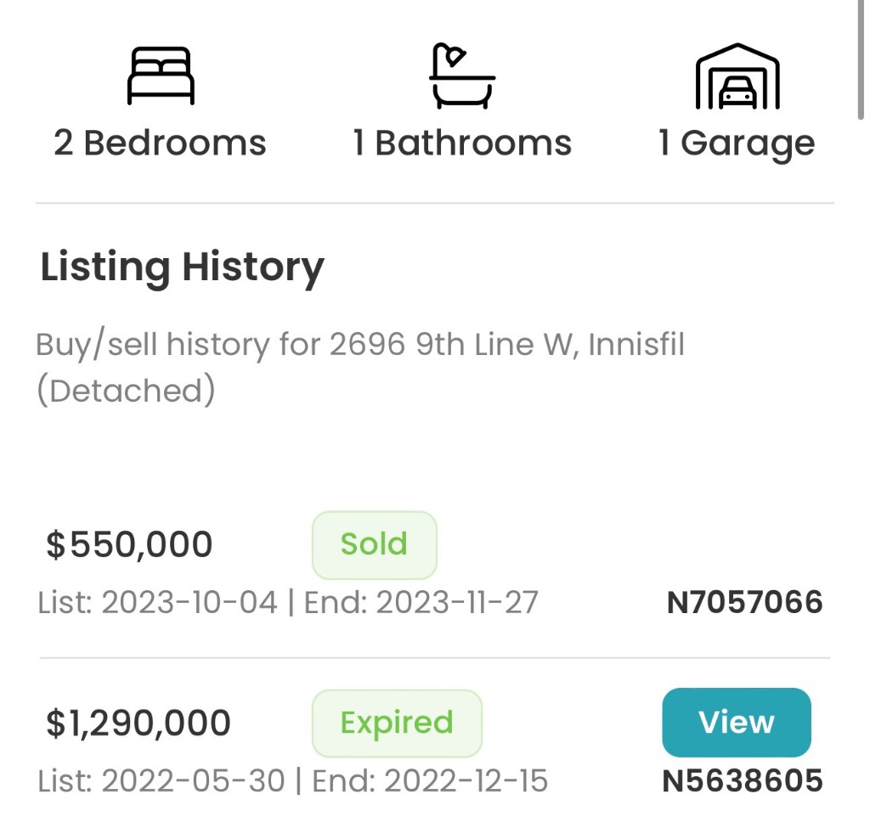Select the 1 Garage label
Image resolution: width=870 pixels, height=822 pixels.
737,143
